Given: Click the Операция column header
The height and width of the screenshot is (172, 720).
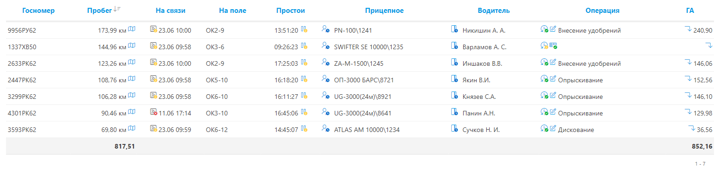Looking at the screenshot, I should 602,11.
